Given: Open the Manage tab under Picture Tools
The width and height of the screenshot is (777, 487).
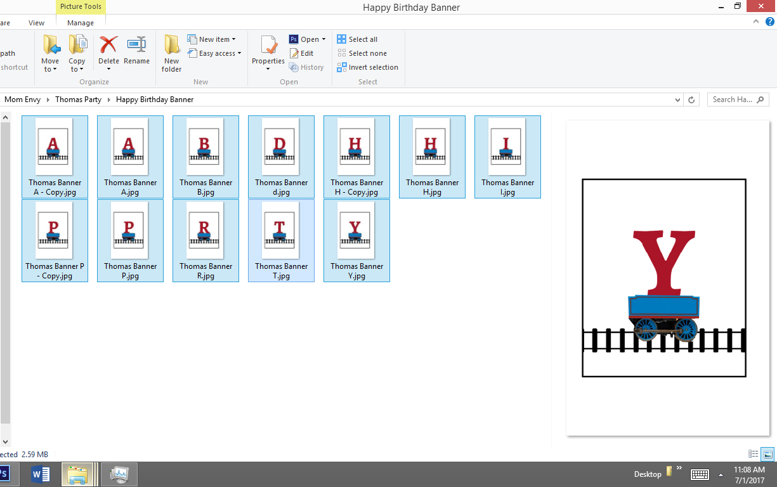Looking at the screenshot, I should pos(81,23).
